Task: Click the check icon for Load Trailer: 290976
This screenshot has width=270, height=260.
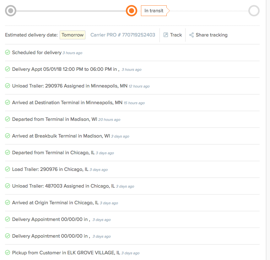Action: click(8, 169)
